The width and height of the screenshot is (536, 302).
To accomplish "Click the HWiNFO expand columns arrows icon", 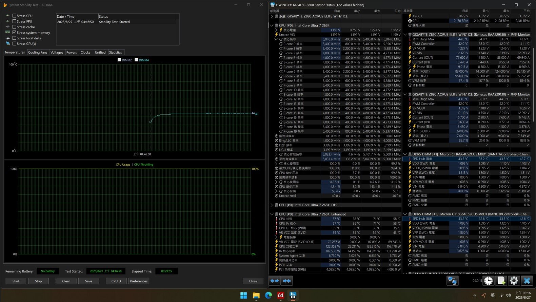I will (275, 281).
